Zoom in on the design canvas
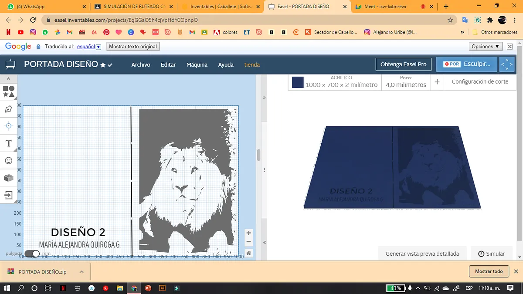Image resolution: width=523 pixels, height=294 pixels. pos(248,233)
